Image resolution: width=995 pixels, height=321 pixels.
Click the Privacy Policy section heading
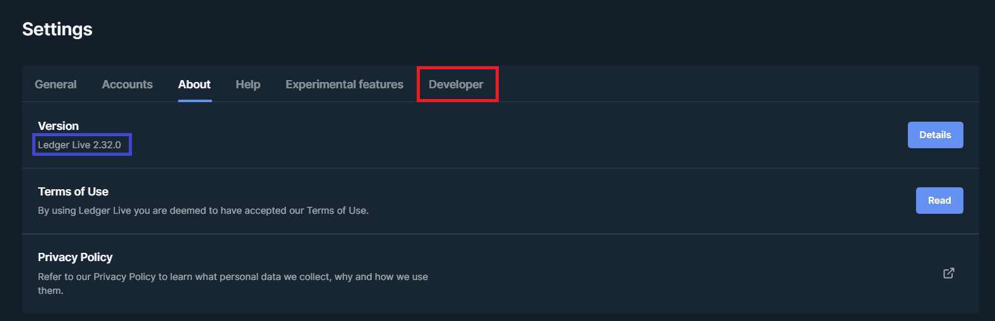pos(75,257)
